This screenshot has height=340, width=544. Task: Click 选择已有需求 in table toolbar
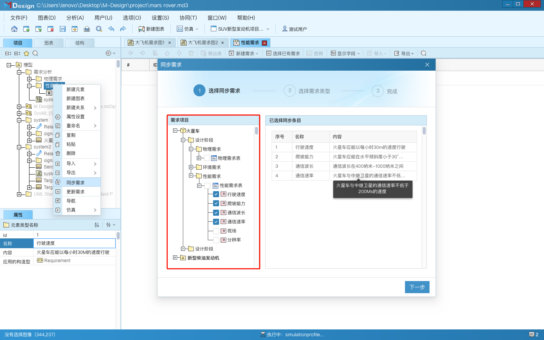pyautogui.click(x=283, y=53)
